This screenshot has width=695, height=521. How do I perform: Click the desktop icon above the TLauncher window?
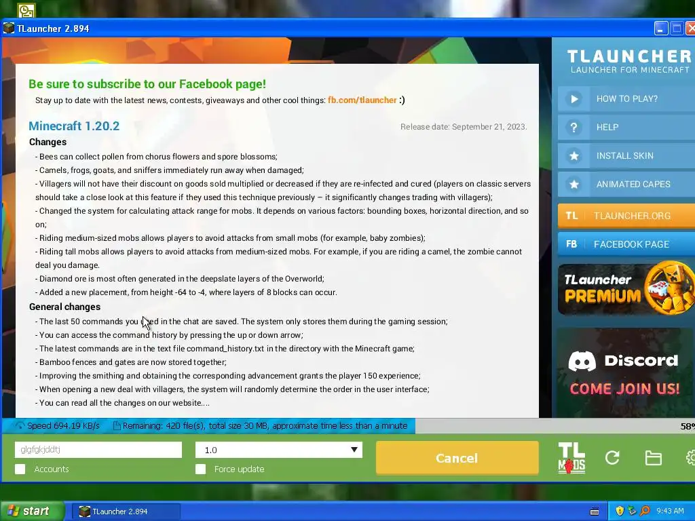pos(26,9)
